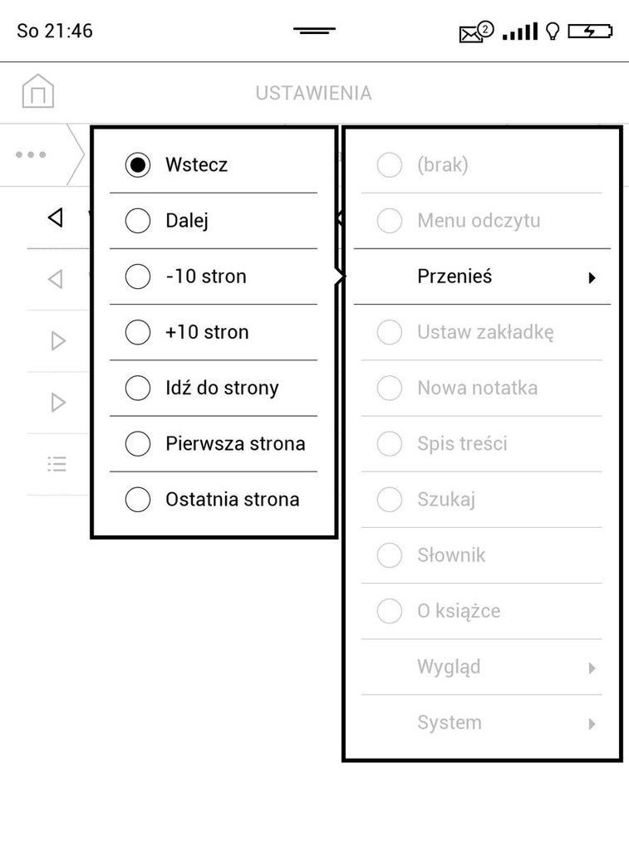This screenshot has height=850, width=629.
Task: Tap the signal strength bars icon
Action: coord(520,32)
